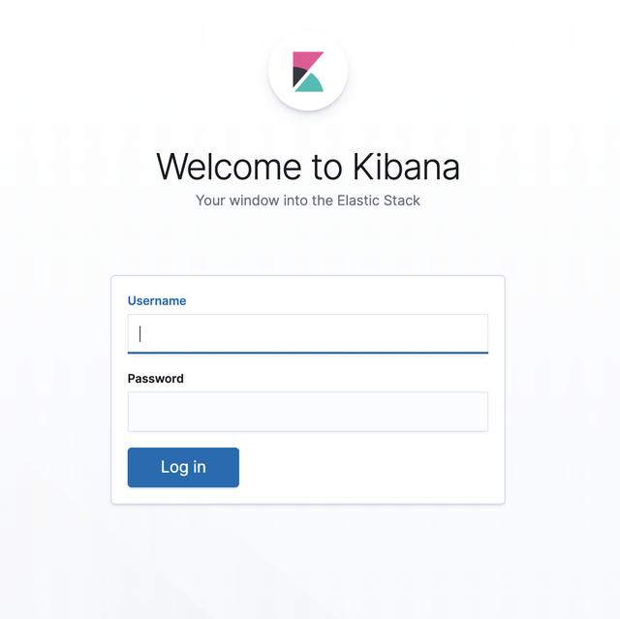Click the blue underline of the Username field
The height and width of the screenshot is (619, 620).
coord(308,353)
